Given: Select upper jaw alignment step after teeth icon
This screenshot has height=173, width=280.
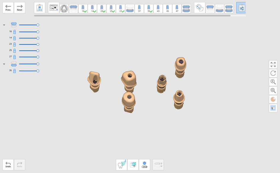Looking at the screenshot, I should 210,9.
